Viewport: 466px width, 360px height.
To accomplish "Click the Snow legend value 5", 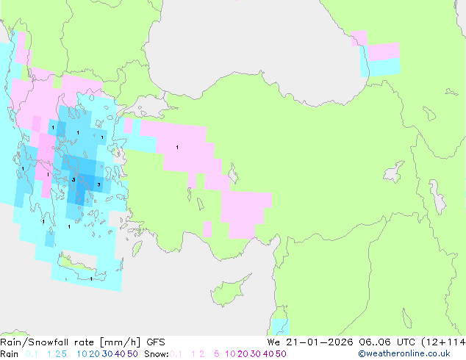I will (217, 354).
